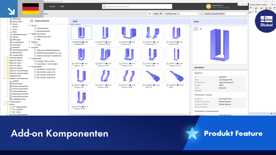Select the DL000117 Joist Hangers GERG thumbnail
Image resolution: width=276 pixels, height=155 pixels.
pyautogui.click(x=105, y=76)
